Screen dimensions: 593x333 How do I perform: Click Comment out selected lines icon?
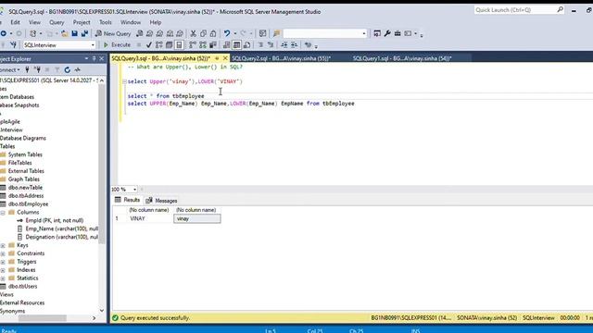pos(260,45)
